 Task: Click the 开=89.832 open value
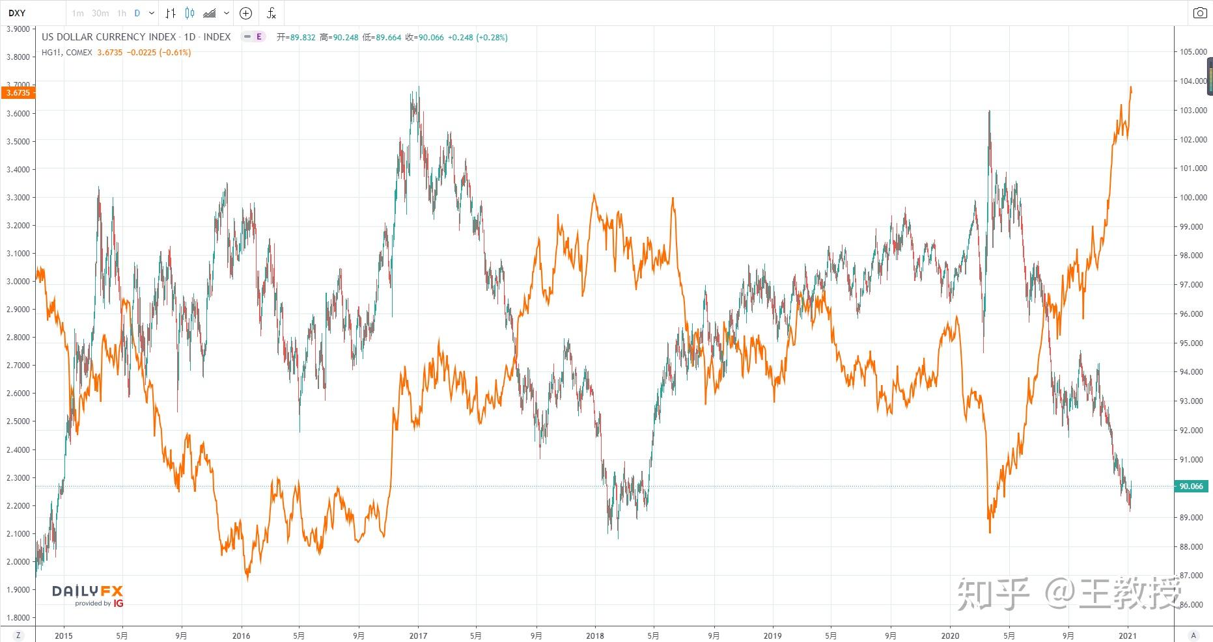(296, 37)
